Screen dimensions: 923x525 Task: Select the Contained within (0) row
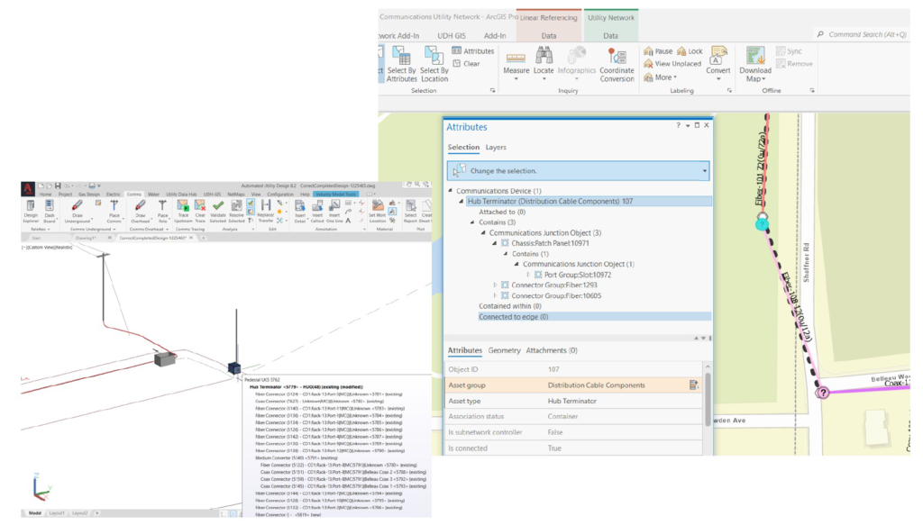point(510,306)
